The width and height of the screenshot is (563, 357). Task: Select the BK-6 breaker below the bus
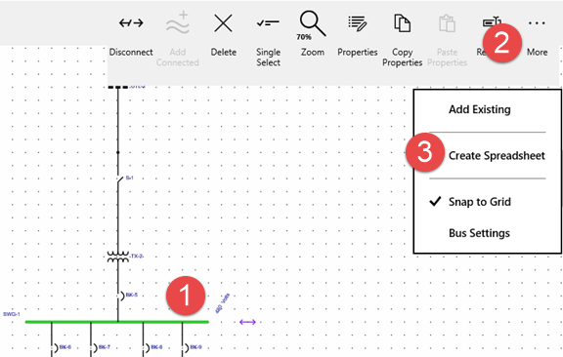click(x=54, y=347)
